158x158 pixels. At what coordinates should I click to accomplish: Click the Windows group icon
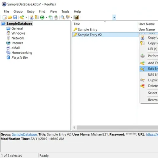point(8,33)
